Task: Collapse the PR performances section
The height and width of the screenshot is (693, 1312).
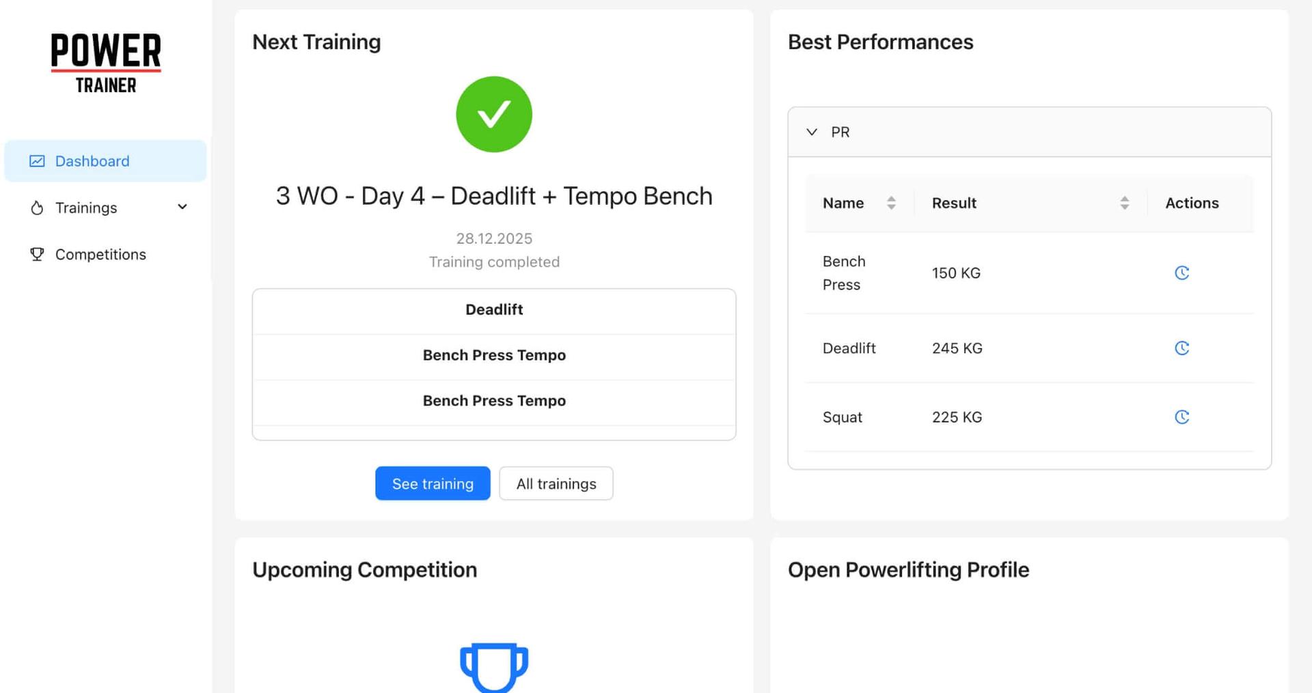Action: point(812,132)
